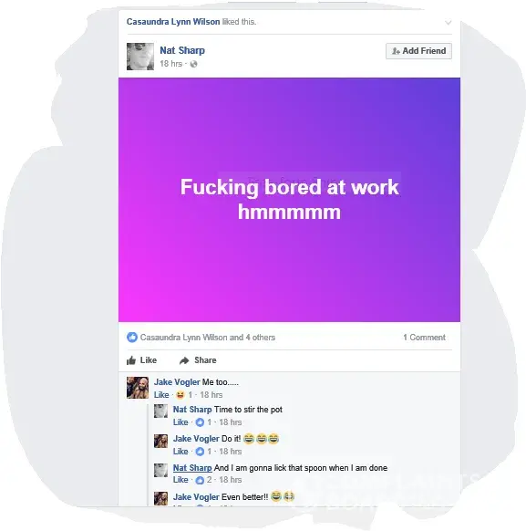Open the blue like reaction count icon
Viewport: 526px width, 531px height.
pyautogui.click(x=132, y=338)
